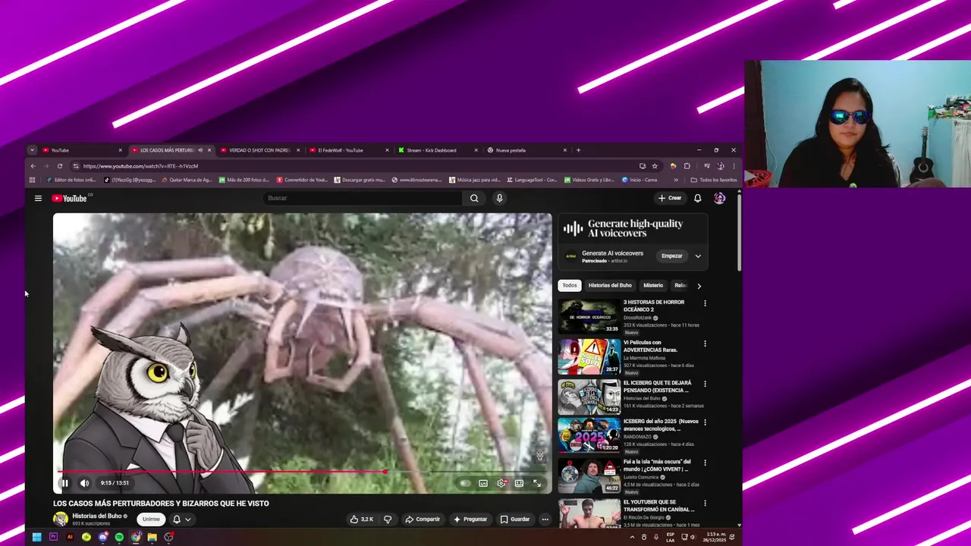
Task: Open options for El Iceberg que te dejará
Action: coord(705,384)
